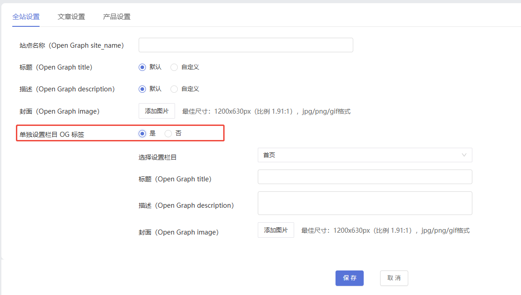Screen dimensions: 521x295
Task: Click the column 描述 description text area
Action: coord(365,203)
